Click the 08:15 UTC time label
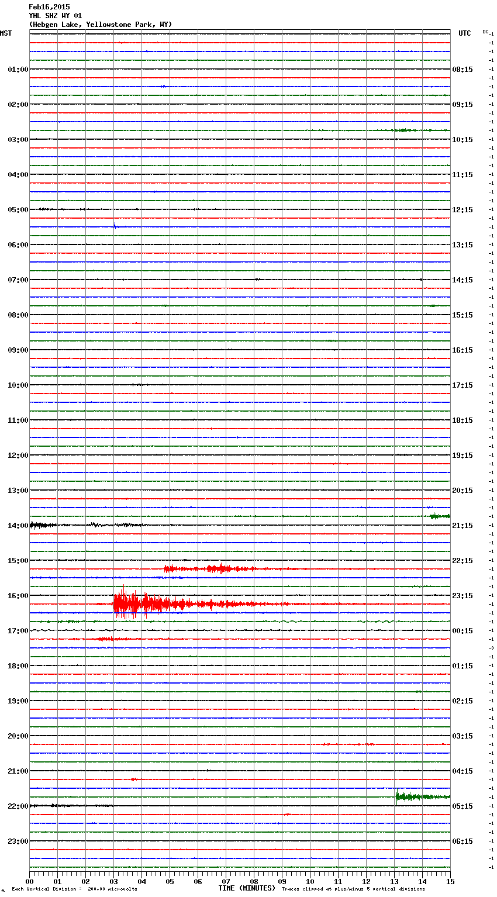 [463, 70]
